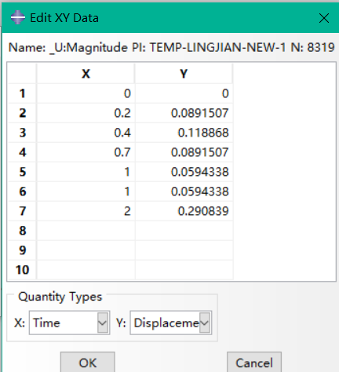Select row header 1
The width and height of the screenshot is (339, 372).
[x=22, y=93]
